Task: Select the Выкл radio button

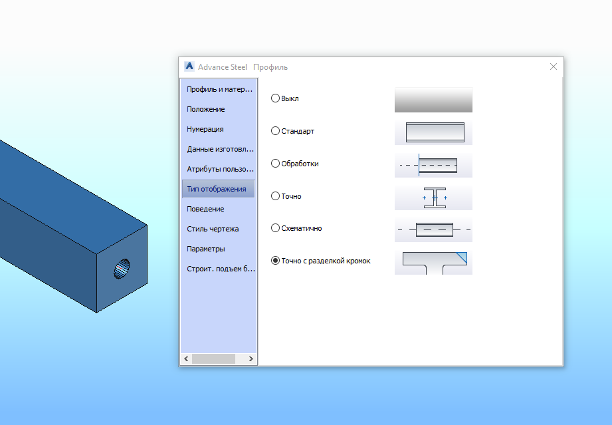Action: tap(275, 98)
